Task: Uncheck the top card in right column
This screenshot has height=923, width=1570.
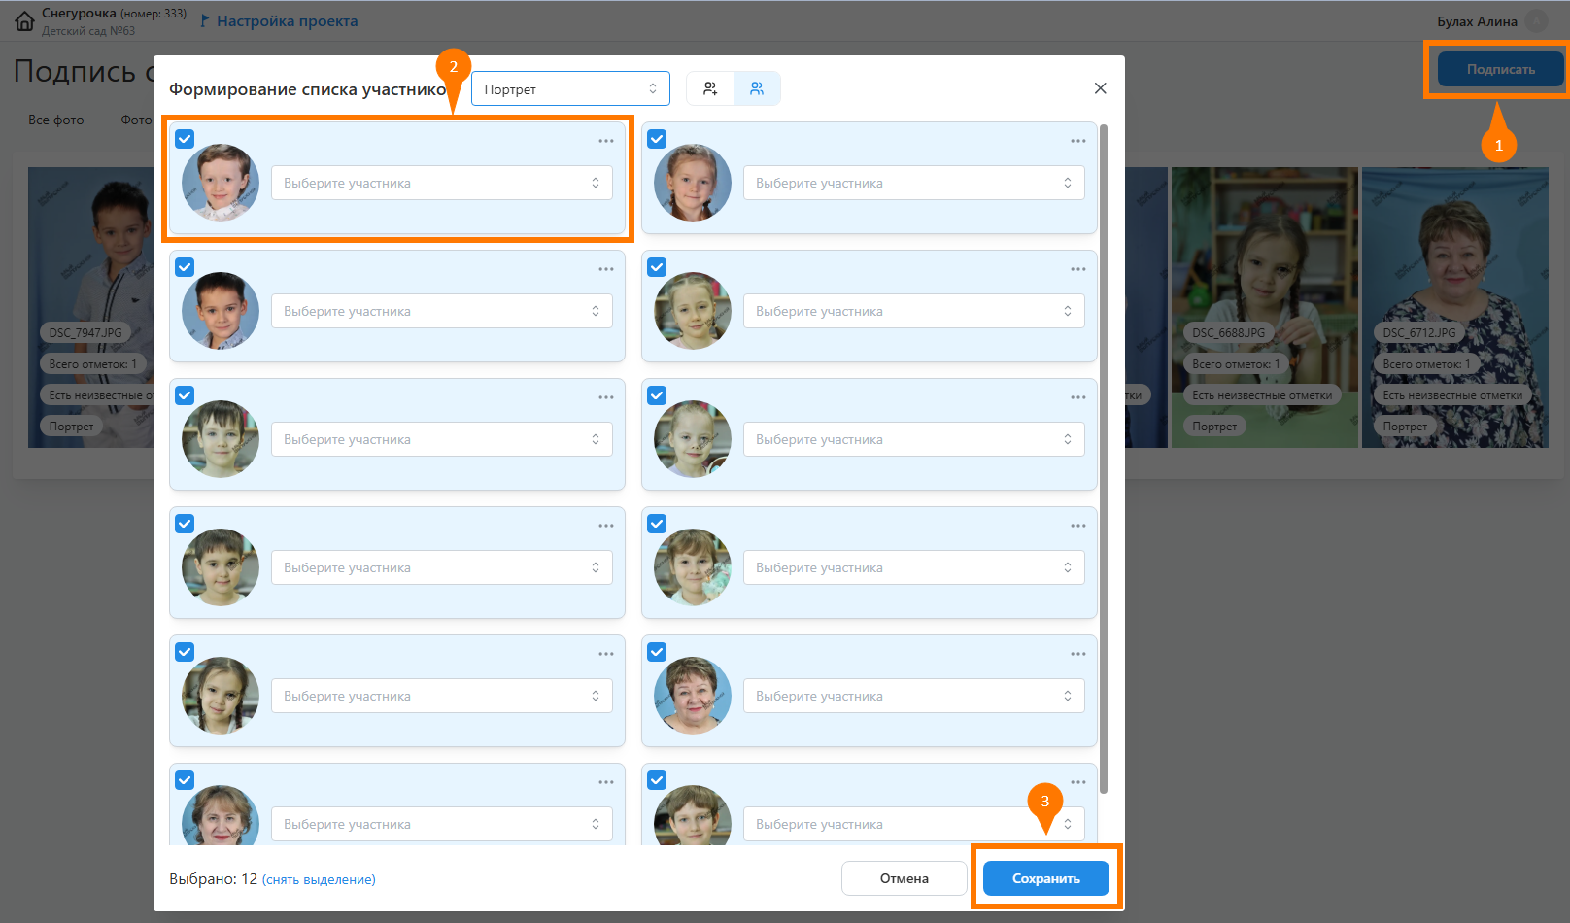Action: click(657, 139)
